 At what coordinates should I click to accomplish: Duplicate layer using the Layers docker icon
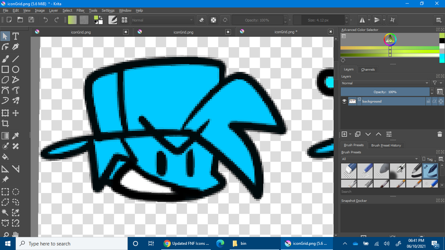click(358, 134)
